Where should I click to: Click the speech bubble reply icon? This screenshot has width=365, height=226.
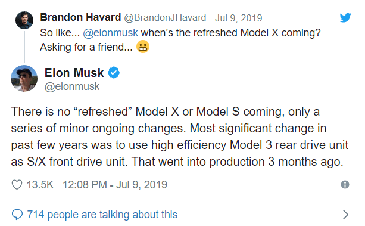pyautogui.click(x=17, y=215)
